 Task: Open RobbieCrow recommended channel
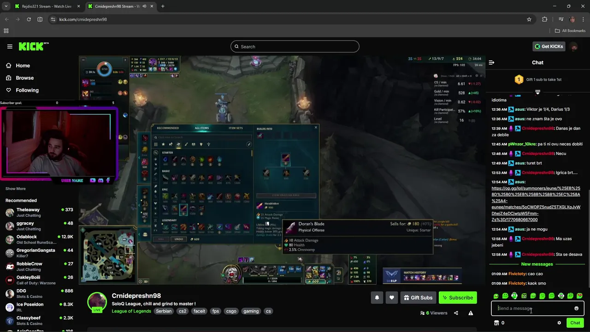tap(39, 267)
